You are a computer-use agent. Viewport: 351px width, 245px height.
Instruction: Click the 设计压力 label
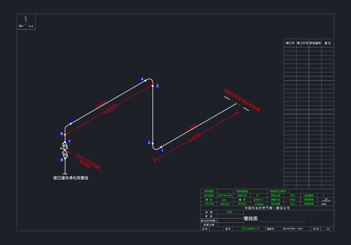[x=242, y=204]
